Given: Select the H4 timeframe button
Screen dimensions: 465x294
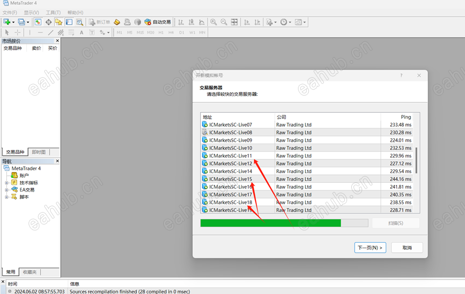Looking at the screenshot, I should pos(171,32).
